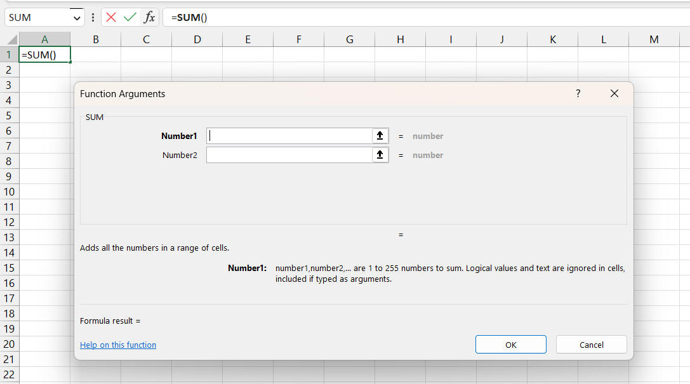Click the Select All corner triangle
Viewport: 690px width, 384px height.
[10, 39]
